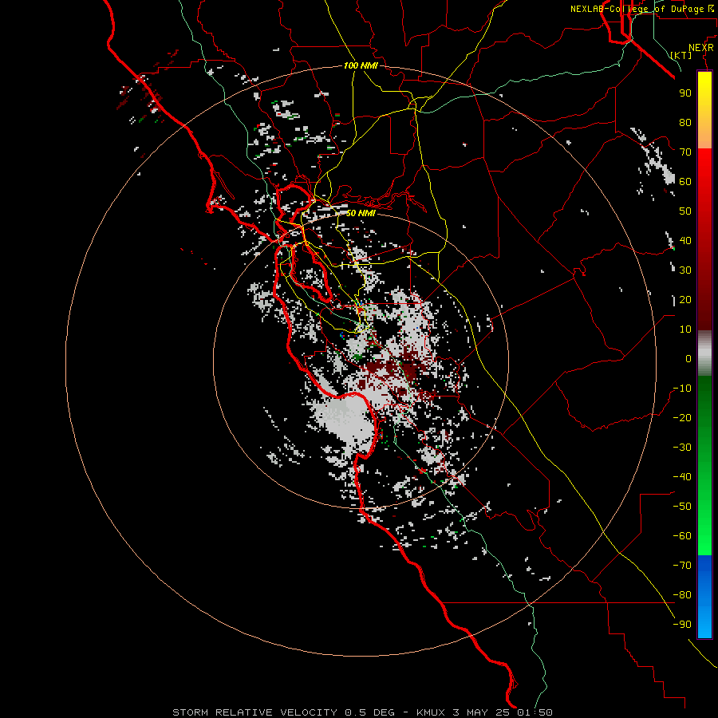Click the -80 value on the velocity scale
718x718 pixels.
click(x=682, y=595)
